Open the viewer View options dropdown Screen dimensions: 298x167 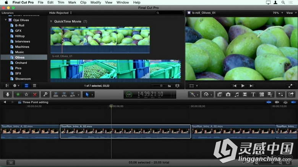292,13
